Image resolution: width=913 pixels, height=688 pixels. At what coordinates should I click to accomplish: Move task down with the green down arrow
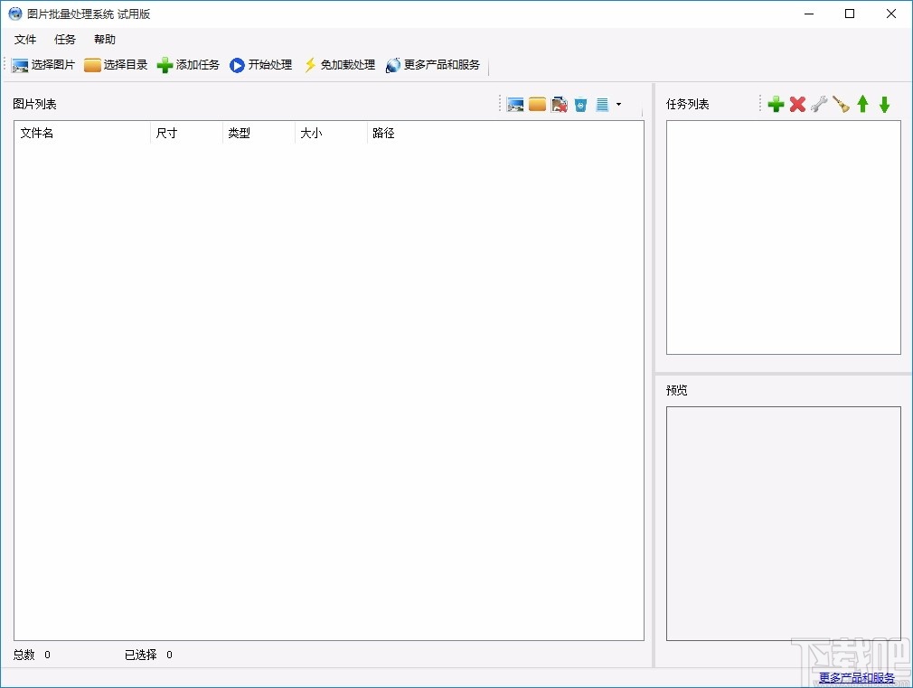[x=884, y=104]
